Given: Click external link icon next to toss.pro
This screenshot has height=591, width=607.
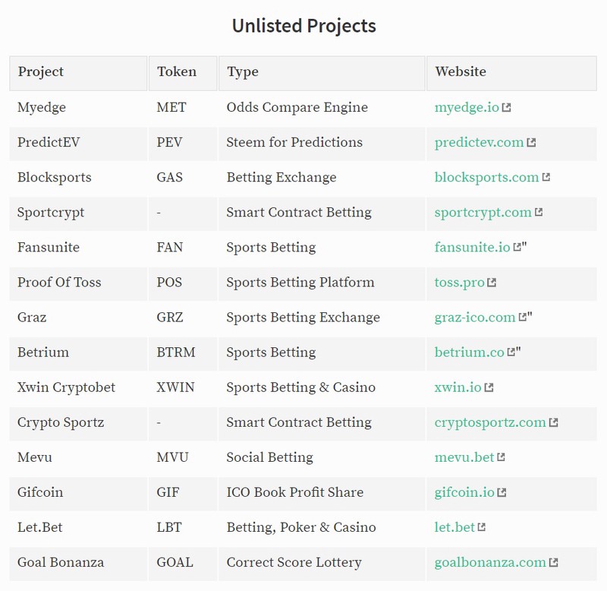Looking at the screenshot, I should click(492, 283).
